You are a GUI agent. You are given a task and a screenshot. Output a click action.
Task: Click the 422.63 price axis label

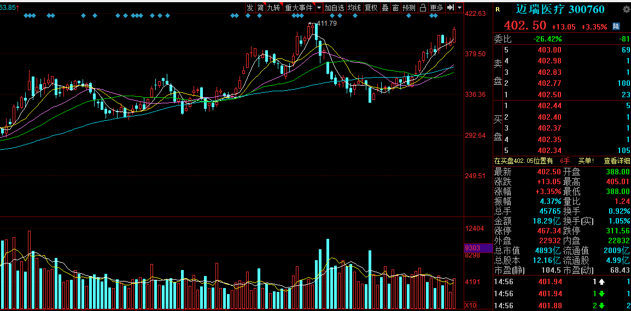pyautogui.click(x=475, y=13)
